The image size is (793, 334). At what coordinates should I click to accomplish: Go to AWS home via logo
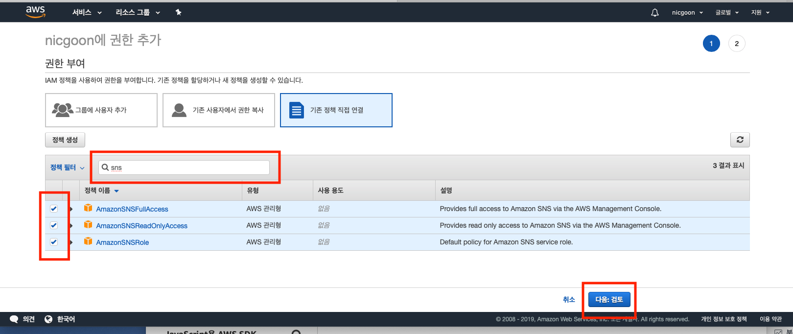35,12
